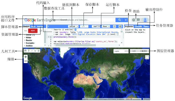Switch to the Console tab
Image resolution: width=175 pixels, height=101 pixels.
(x=138, y=26)
